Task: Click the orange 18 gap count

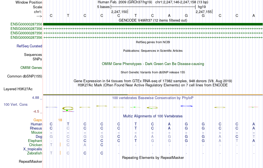Action: click(x=60, y=120)
